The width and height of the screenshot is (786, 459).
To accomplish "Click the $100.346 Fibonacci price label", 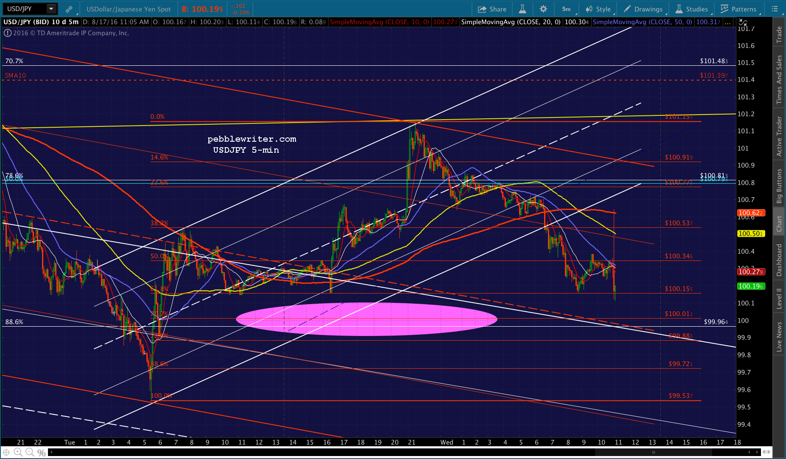I will [679, 256].
